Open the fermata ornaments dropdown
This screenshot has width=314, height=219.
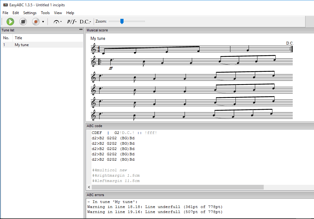58,22
